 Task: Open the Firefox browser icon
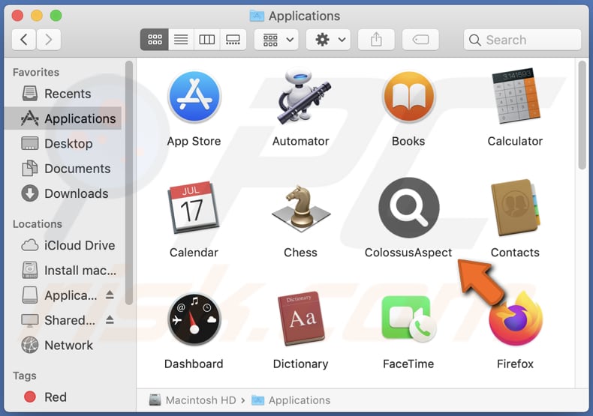tap(516, 319)
